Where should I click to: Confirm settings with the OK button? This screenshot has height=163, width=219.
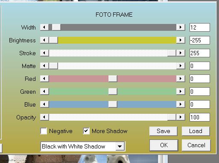[x=164, y=145]
